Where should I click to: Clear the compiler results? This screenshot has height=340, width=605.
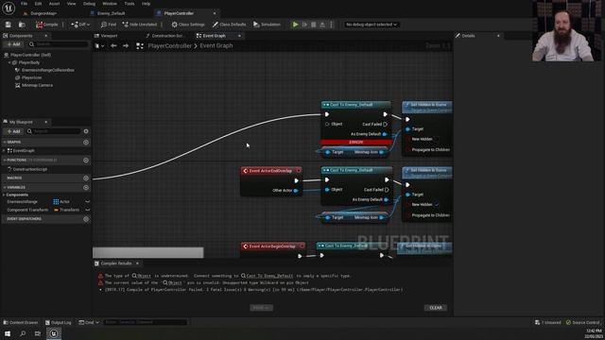[x=436, y=308]
